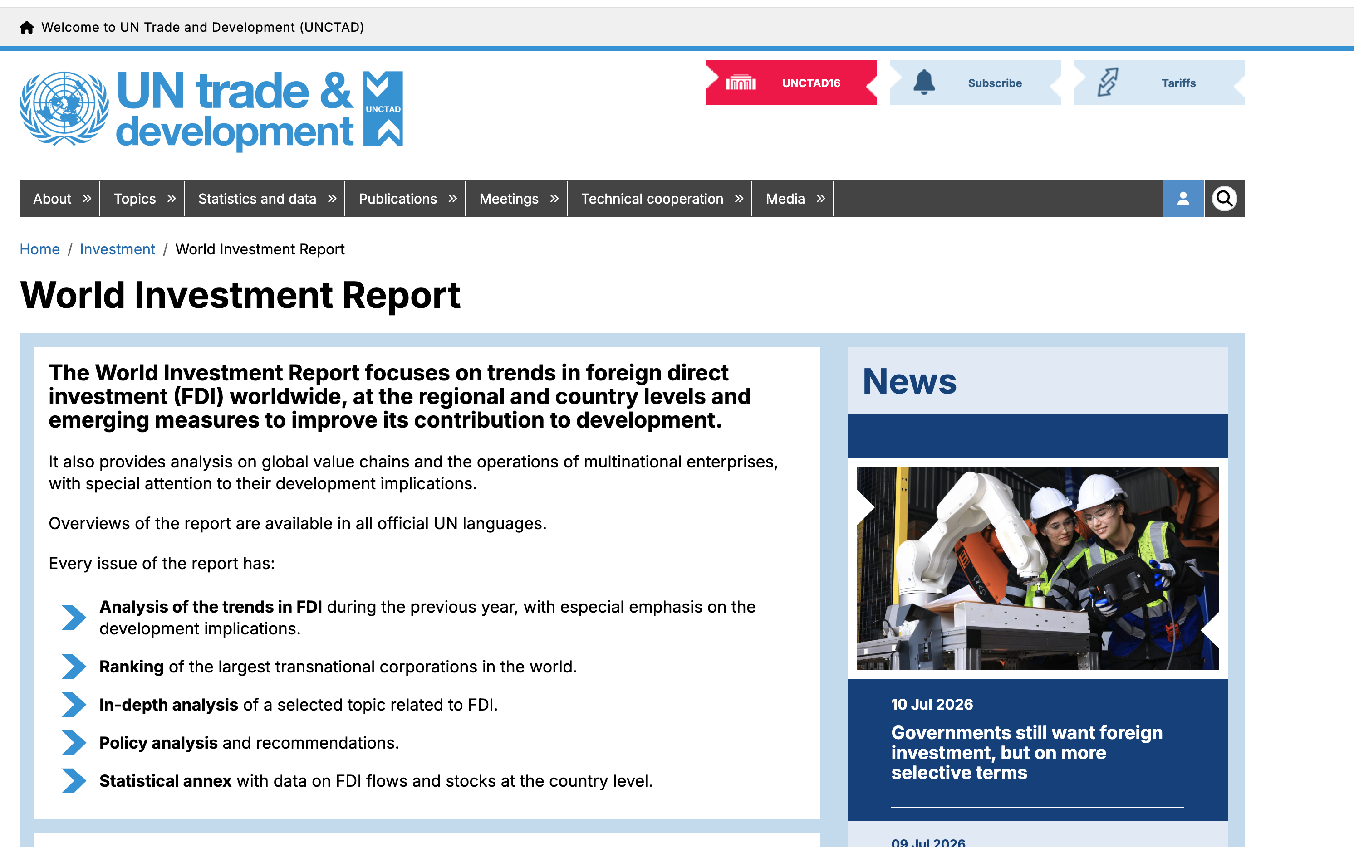Click the 'Ranking' bullet text

click(x=132, y=667)
